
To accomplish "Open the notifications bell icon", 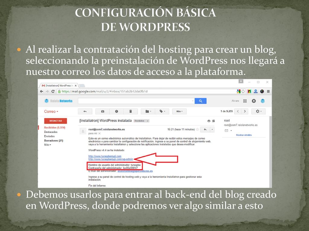I will 253,101.
